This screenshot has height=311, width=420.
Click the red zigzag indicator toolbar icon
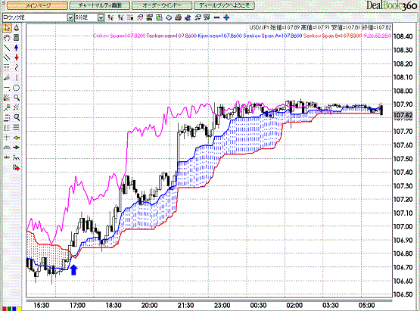point(140,17)
